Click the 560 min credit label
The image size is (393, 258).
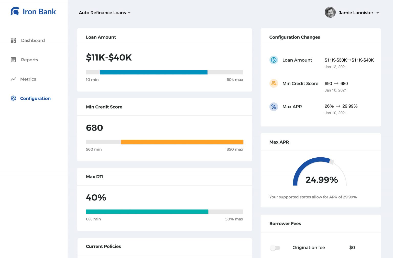[x=94, y=149]
